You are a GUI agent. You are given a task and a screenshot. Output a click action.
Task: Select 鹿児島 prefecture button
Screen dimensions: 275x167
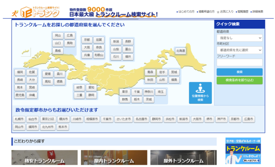(20, 95)
